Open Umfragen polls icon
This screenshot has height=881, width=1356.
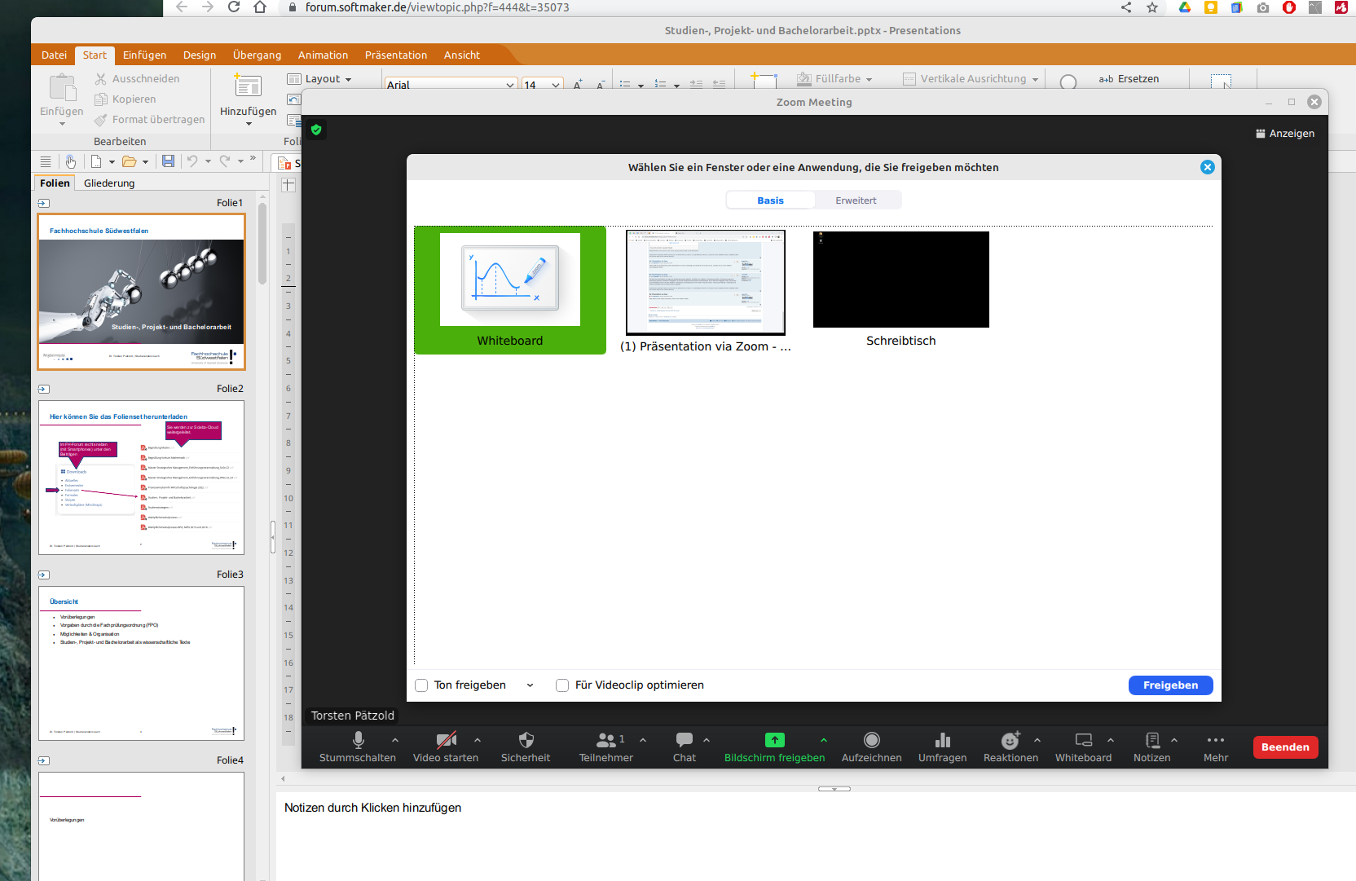coord(942,740)
